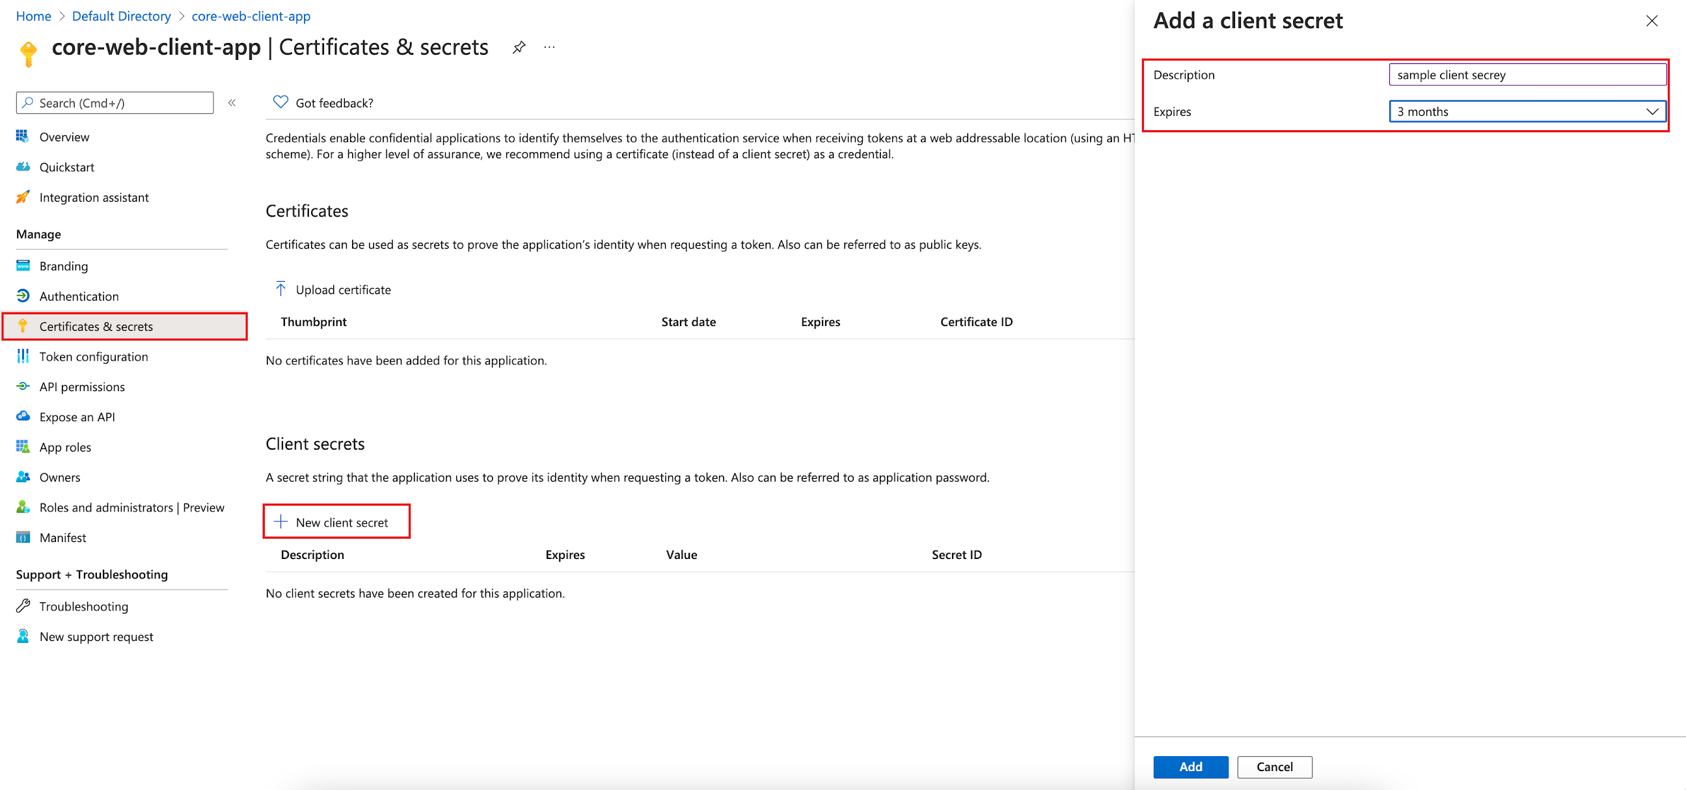Click the Upload certificate arrow icon

pos(280,290)
